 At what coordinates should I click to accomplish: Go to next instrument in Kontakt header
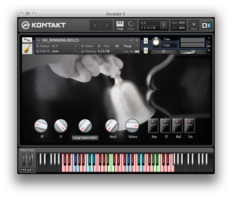[x=107, y=26]
